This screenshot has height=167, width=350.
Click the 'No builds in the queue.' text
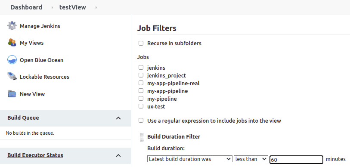[x=30, y=133]
